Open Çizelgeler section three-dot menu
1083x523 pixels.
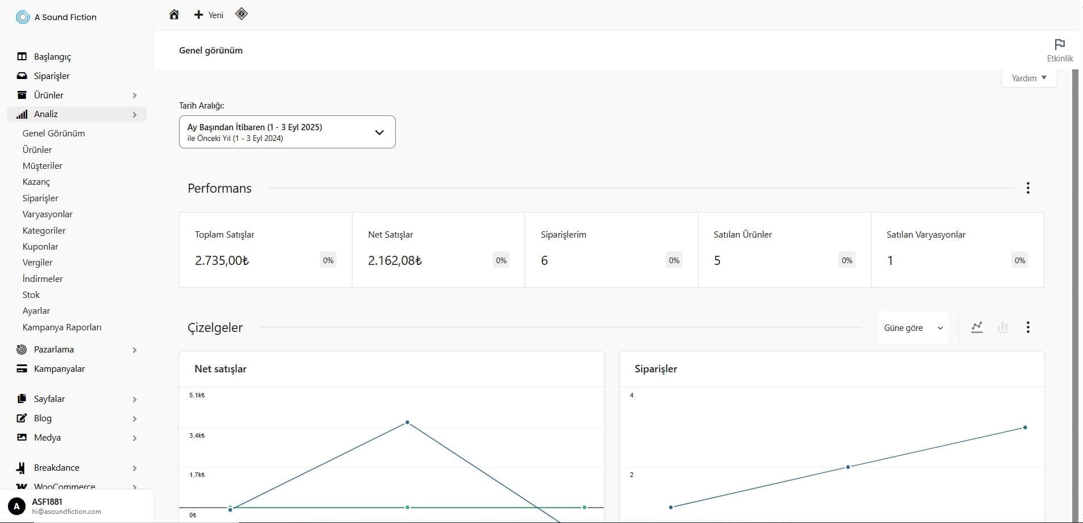click(1027, 327)
